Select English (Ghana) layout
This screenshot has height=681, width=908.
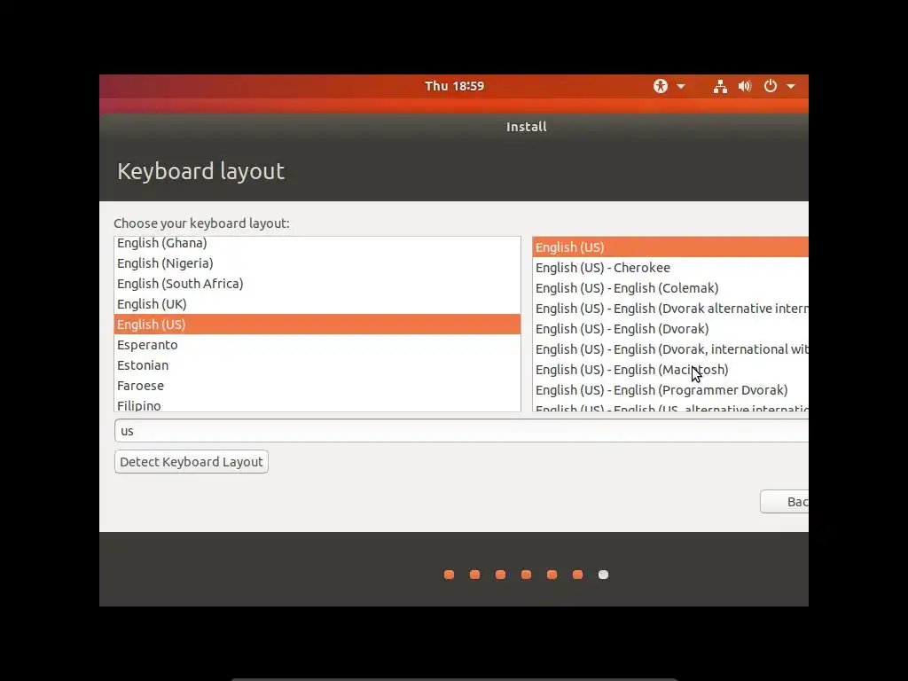click(317, 243)
